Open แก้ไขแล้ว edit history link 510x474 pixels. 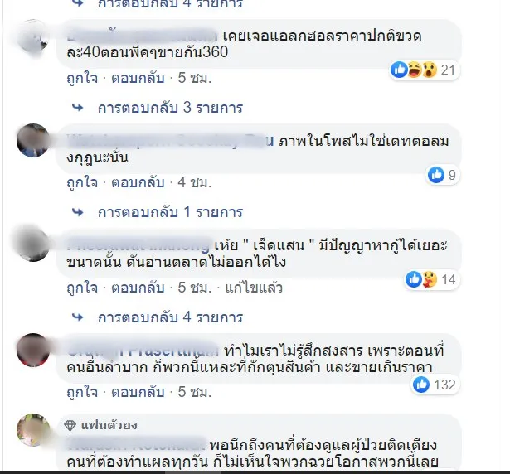tap(254, 288)
